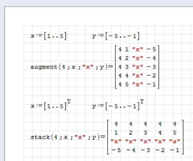The width and height of the screenshot is (193, 161).
Task: Click the number 4 argument in augment
Action: (x=64, y=67)
